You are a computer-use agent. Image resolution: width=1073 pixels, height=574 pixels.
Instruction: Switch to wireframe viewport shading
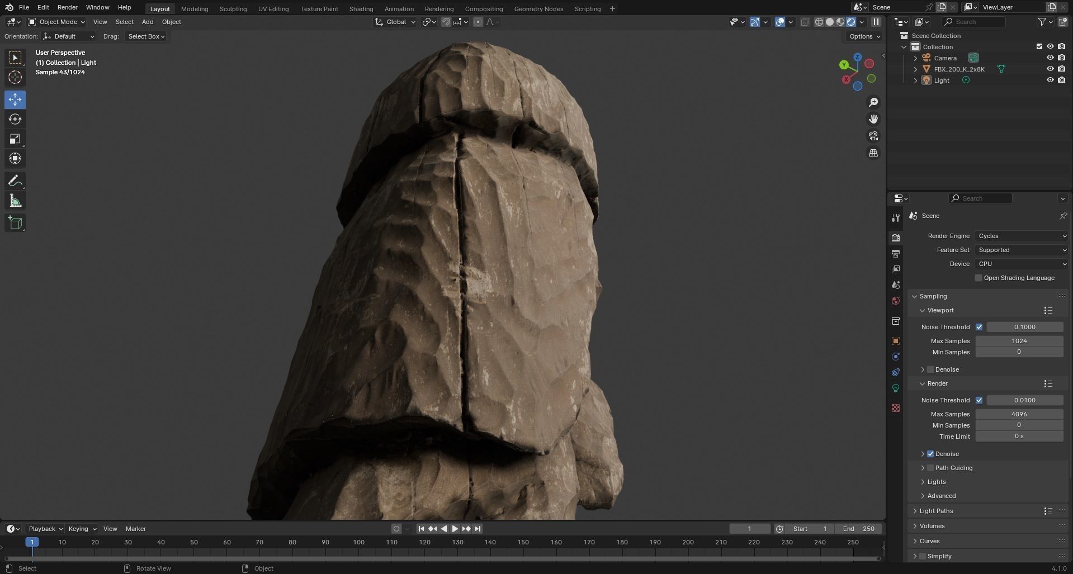tap(819, 22)
